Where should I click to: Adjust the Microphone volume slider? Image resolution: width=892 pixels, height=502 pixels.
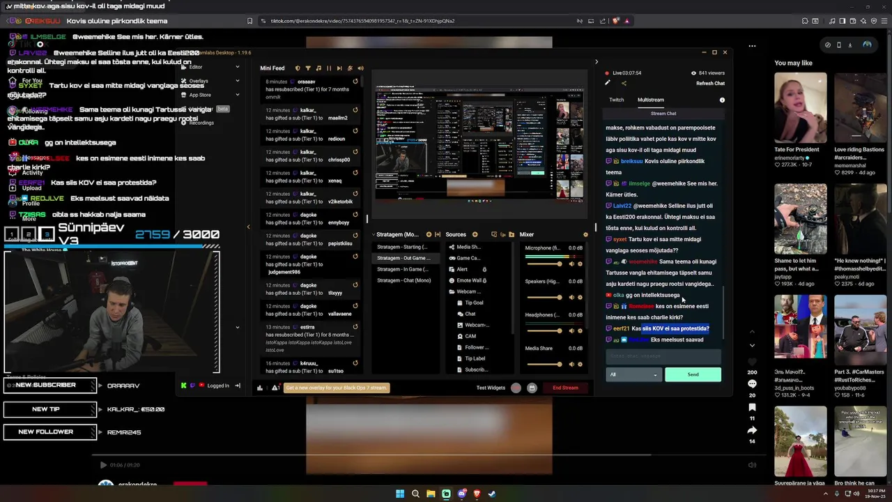coord(544,264)
